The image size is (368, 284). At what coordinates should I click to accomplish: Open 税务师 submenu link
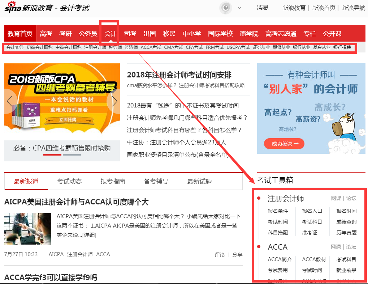(115, 47)
